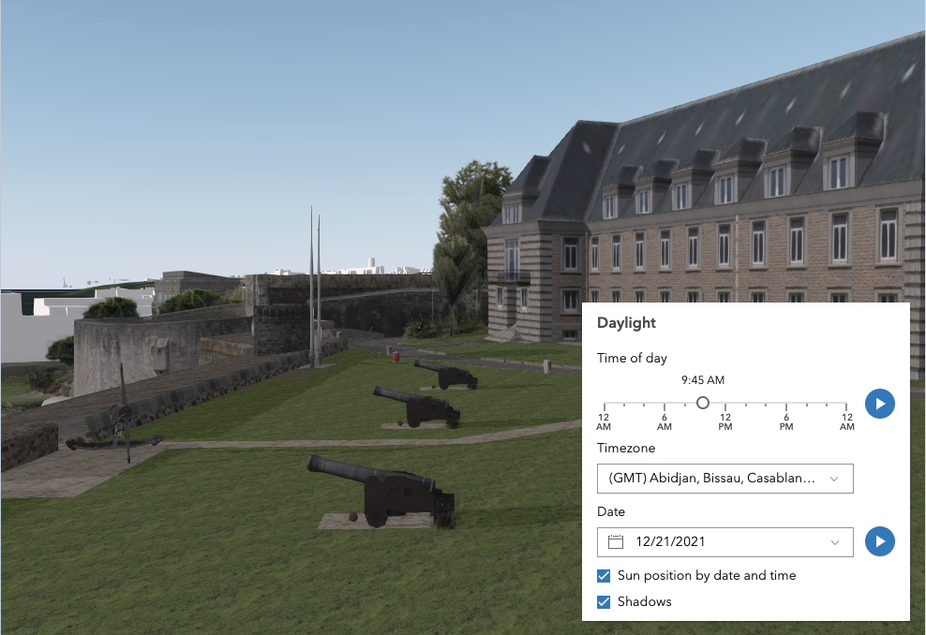Click the calendar icon in Date field
Image resolution: width=926 pixels, height=635 pixels.
point(616,541)
